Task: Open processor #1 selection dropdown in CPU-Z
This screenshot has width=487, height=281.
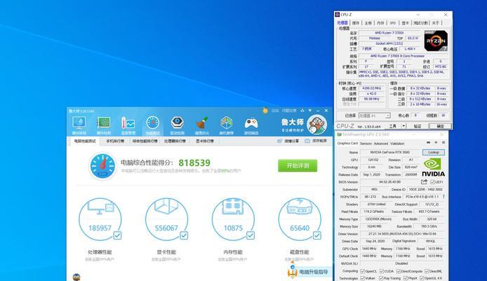Action: [374, 116]
